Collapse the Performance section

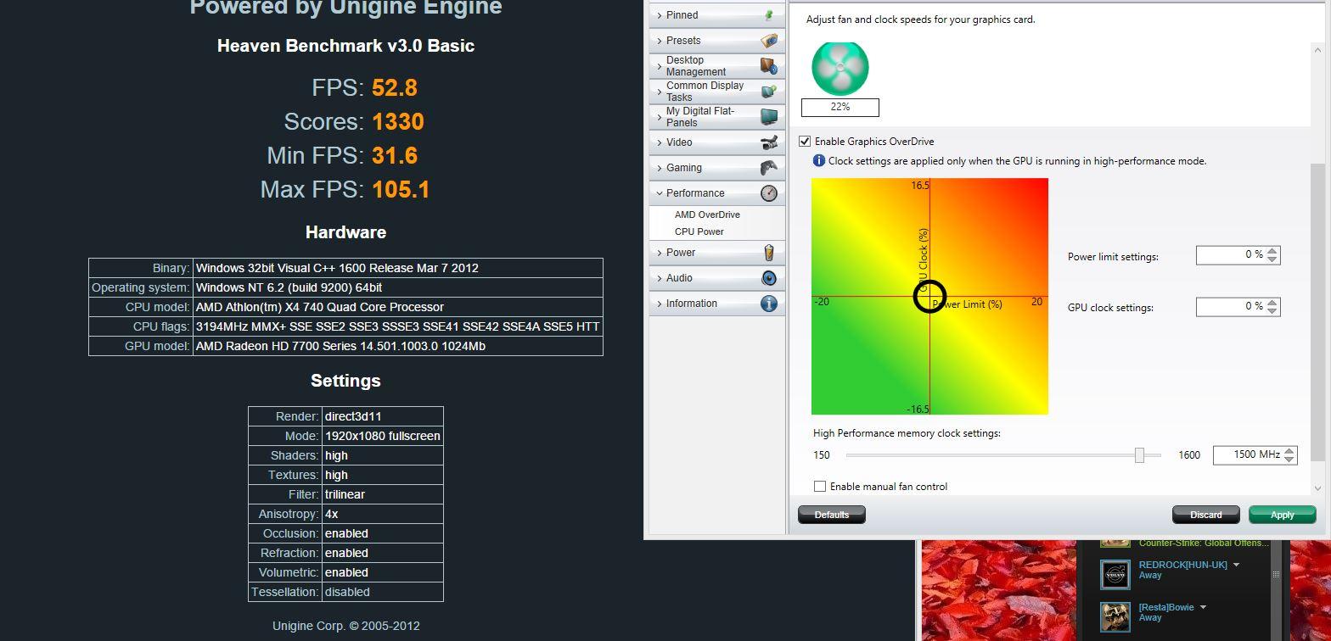click(660, 193)
